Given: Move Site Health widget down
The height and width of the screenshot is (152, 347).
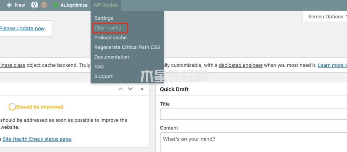Looking at the screenshot, I should 130,89.
